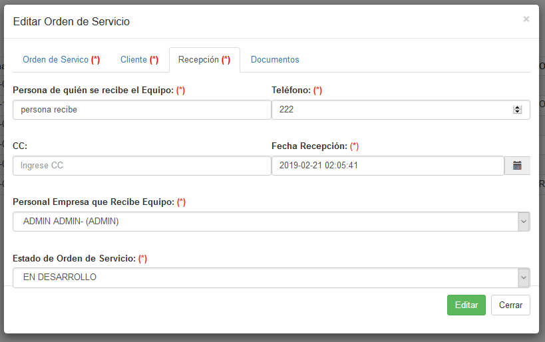The height and width of the screenshot is (342, 545).
Task: Expand Personal Empresa que Recibe Equipo dropdown
Action: 524,222
